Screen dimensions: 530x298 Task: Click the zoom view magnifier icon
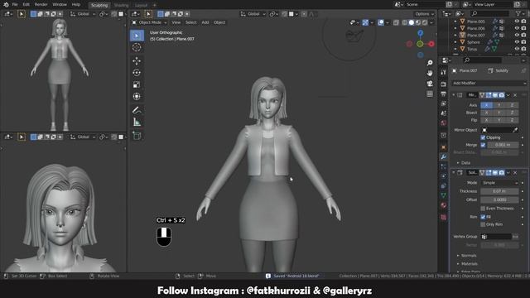pyautogui.click(x=430, y=63)
